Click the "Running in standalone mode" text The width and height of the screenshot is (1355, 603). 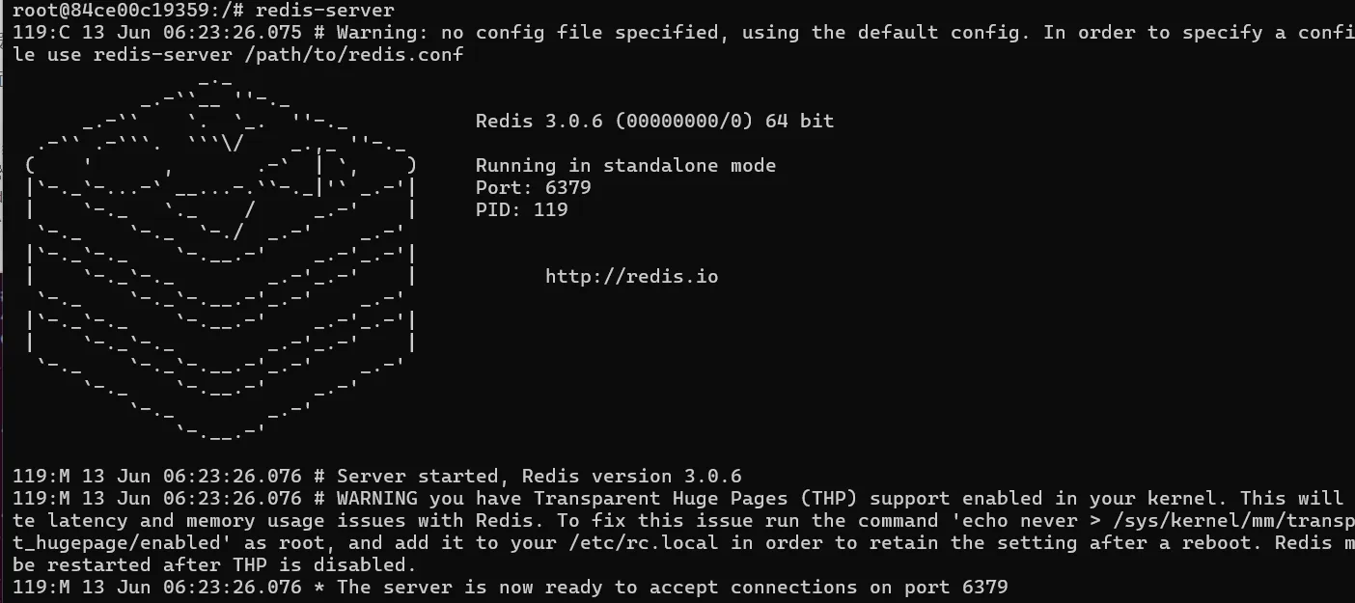(625, 166)
